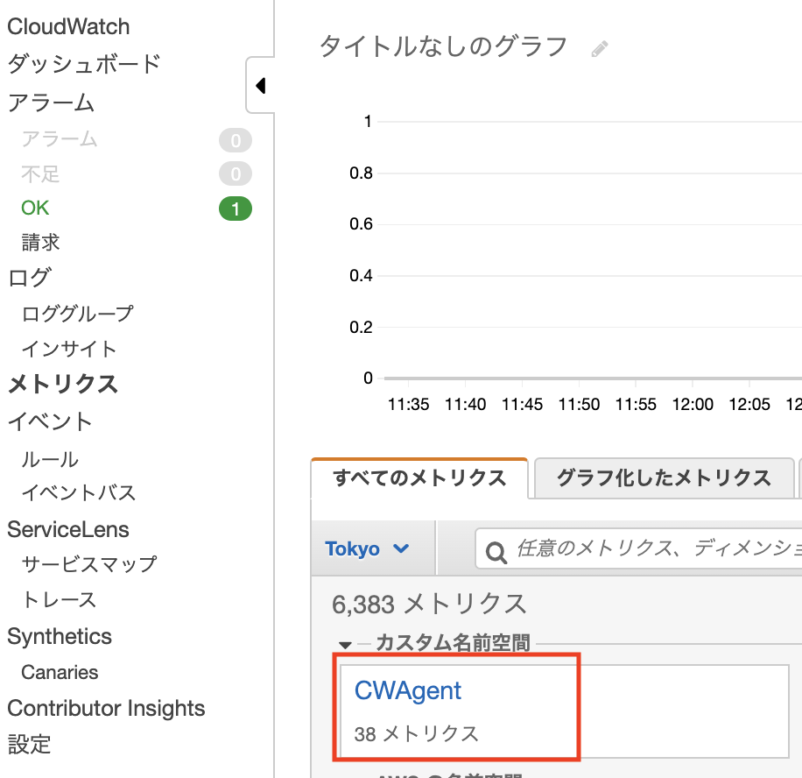Open トレース under ServiceLens
The height and width of the screenshot is (778, 802).
(x=59, y=599)
